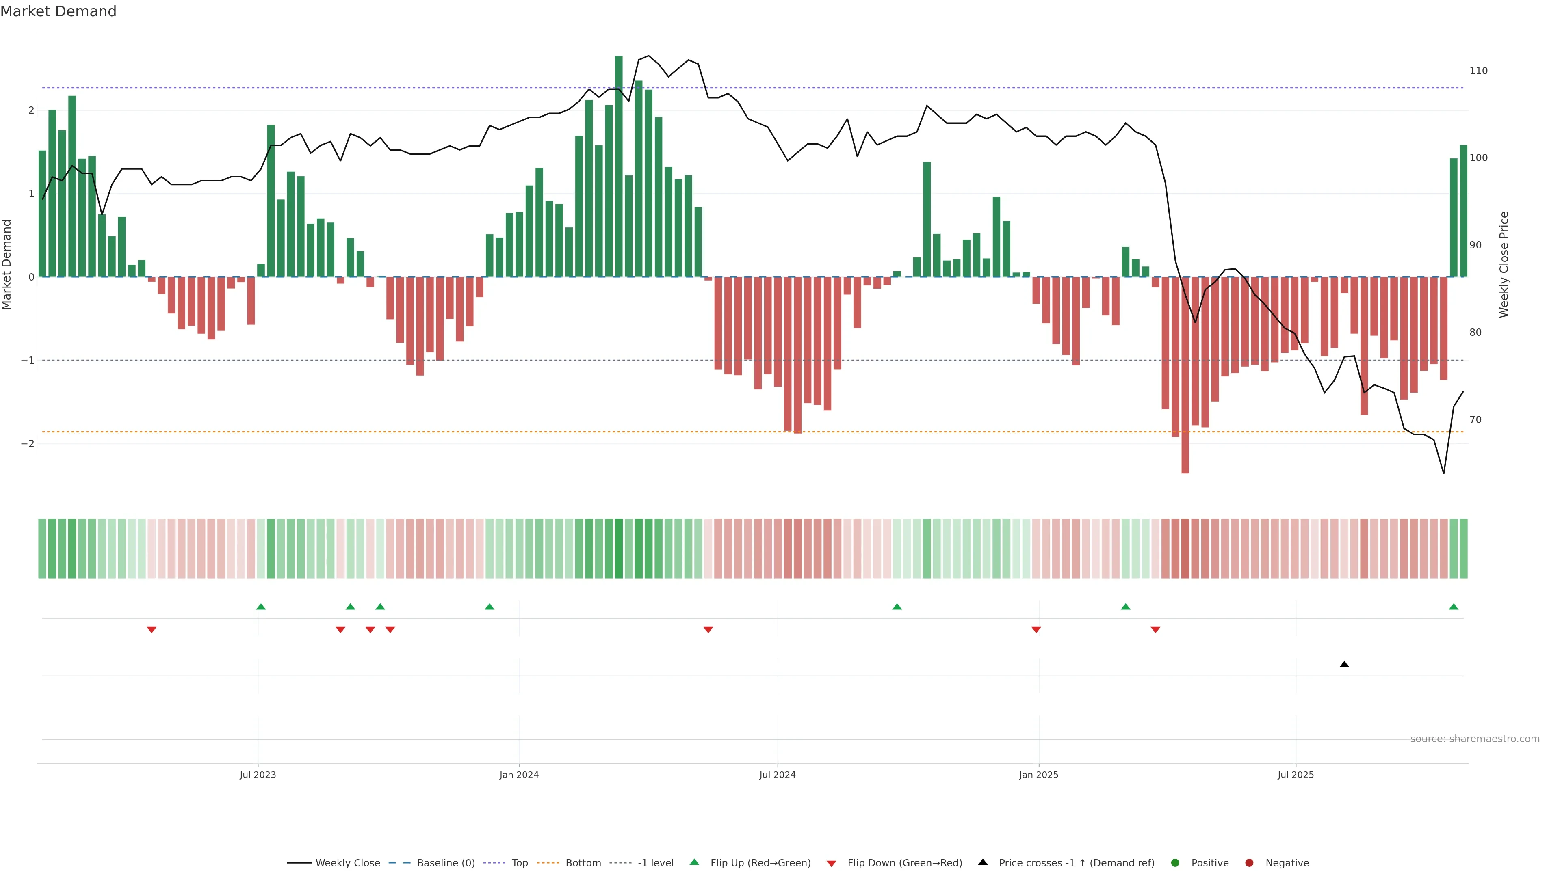Click the black price-cross marker near Jul 2025
Viewport: 1560px width, 877px height.
tap(1344, 665)
